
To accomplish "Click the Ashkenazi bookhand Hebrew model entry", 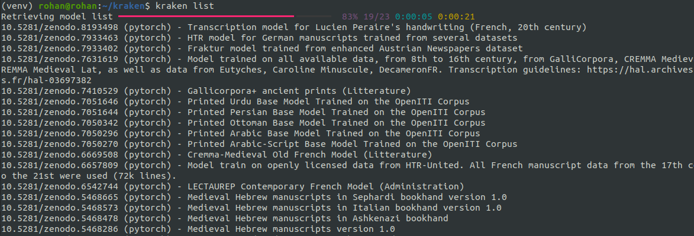I will pos(317,218).
